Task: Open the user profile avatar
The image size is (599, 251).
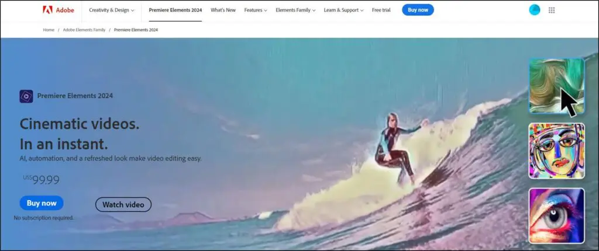Action: pos(535,11)
